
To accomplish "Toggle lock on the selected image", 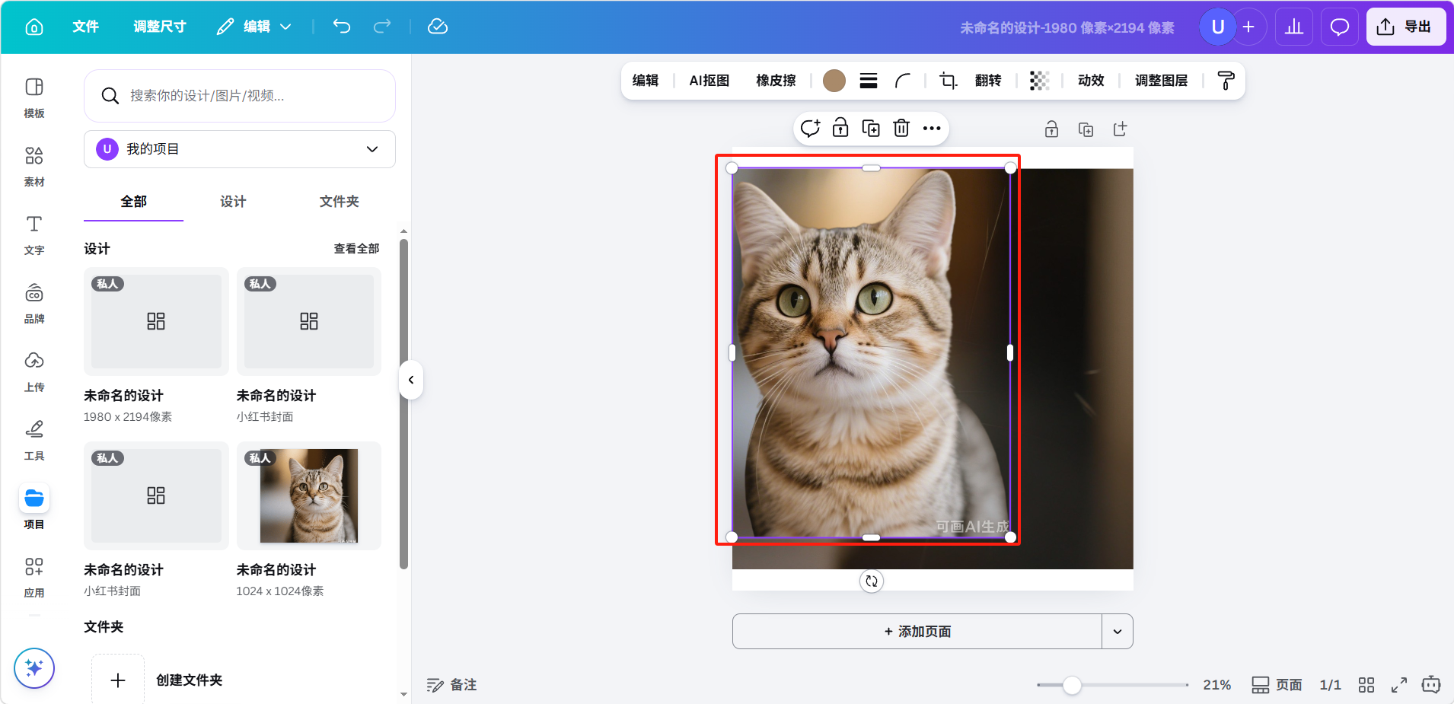I will click(x=840, y=128).
